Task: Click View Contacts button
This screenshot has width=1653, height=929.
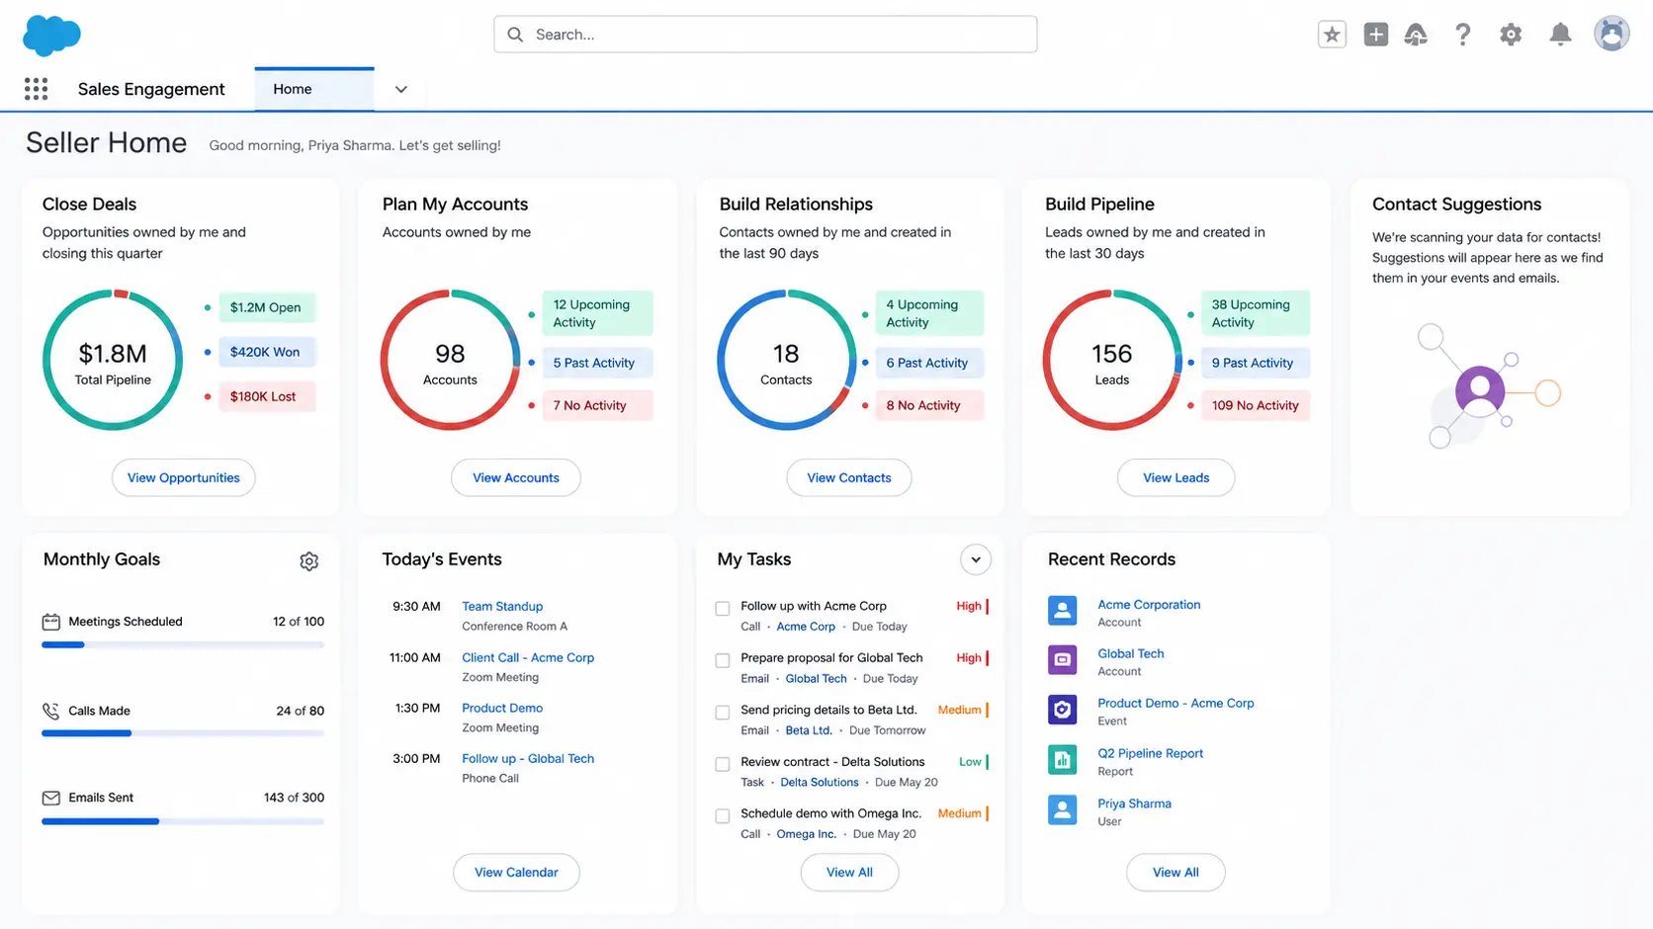Action: point(849,477)
